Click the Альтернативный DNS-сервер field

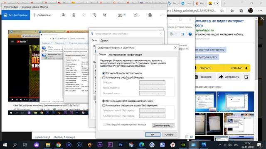pos(152,116)
